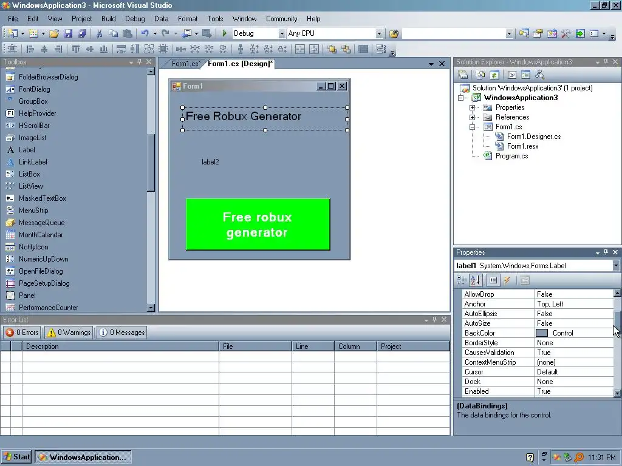Click the Bring to Front icon

[x=332, y=49]
